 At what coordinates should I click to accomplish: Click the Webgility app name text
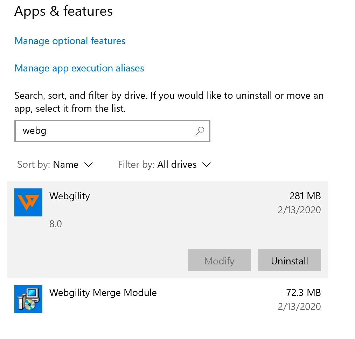coord(70,196)
